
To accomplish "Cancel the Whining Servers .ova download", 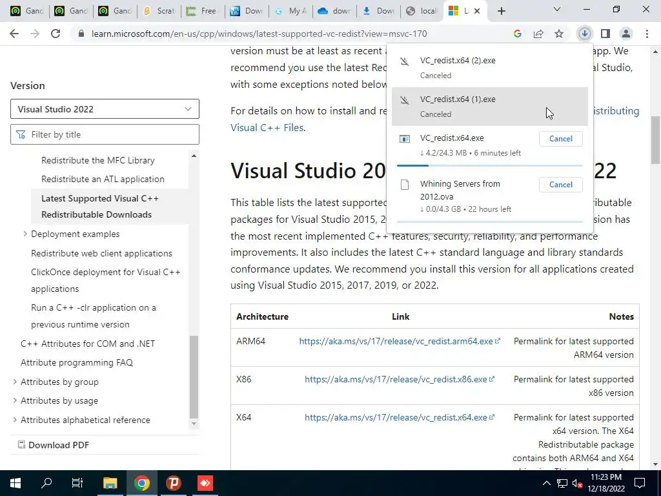I will click(561, 185).
